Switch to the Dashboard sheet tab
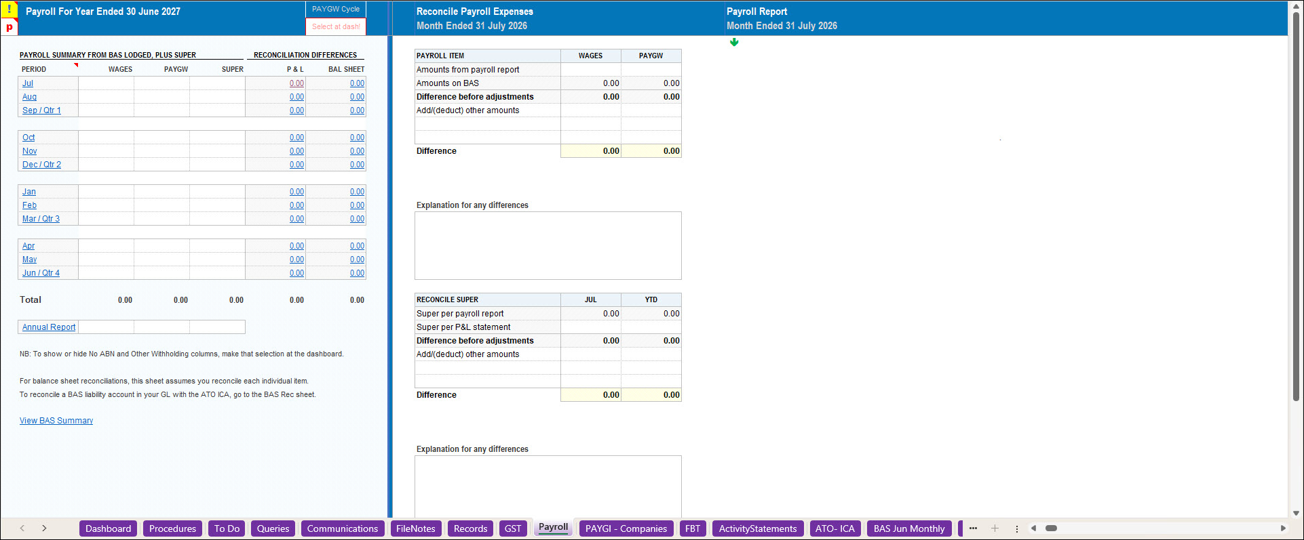Screen dimensions: 1304x540 (109, 528)
